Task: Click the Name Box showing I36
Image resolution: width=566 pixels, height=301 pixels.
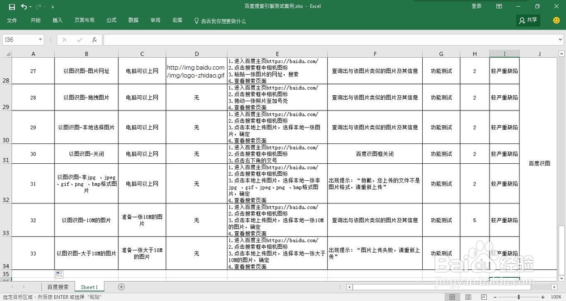Action: (x=19, y=40)
